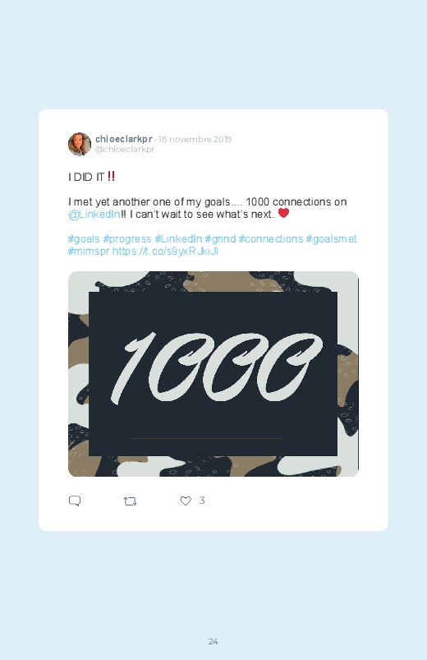Click the red heart emoji in the tweet
This screenshot has height=660, width=427.
(x=283, y=213)
